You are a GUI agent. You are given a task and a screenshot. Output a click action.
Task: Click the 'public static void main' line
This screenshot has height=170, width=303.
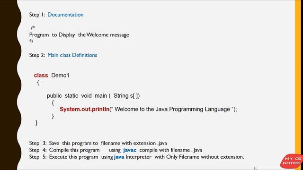[x=93, y=96]
